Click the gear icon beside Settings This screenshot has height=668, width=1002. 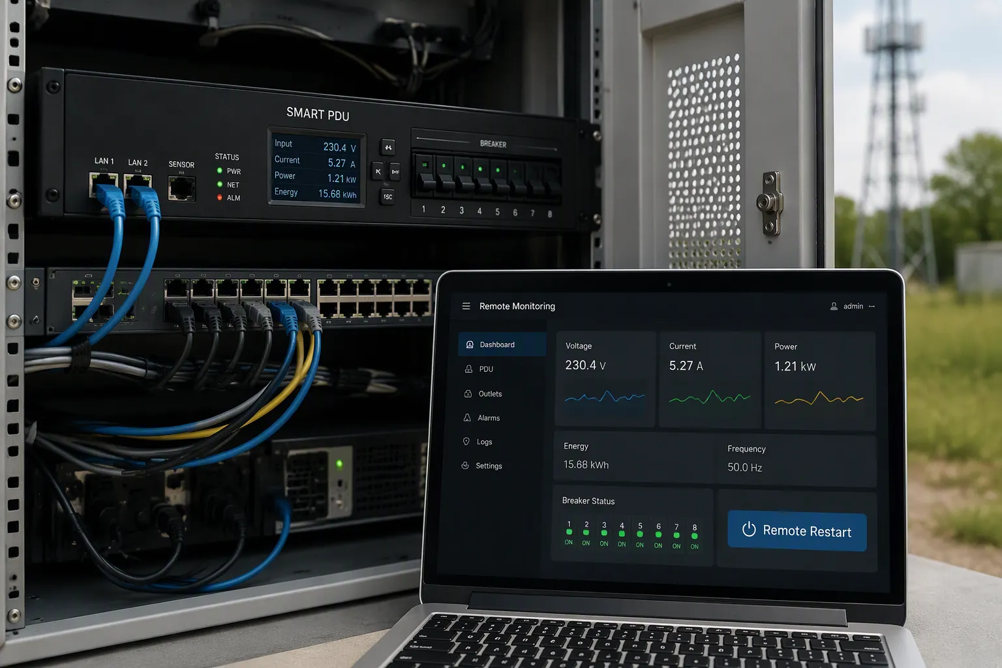click(x=465, y=466)
